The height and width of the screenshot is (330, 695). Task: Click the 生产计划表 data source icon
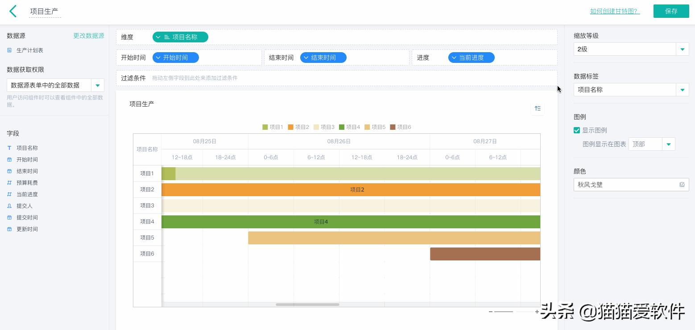click(x=9, y=50)
